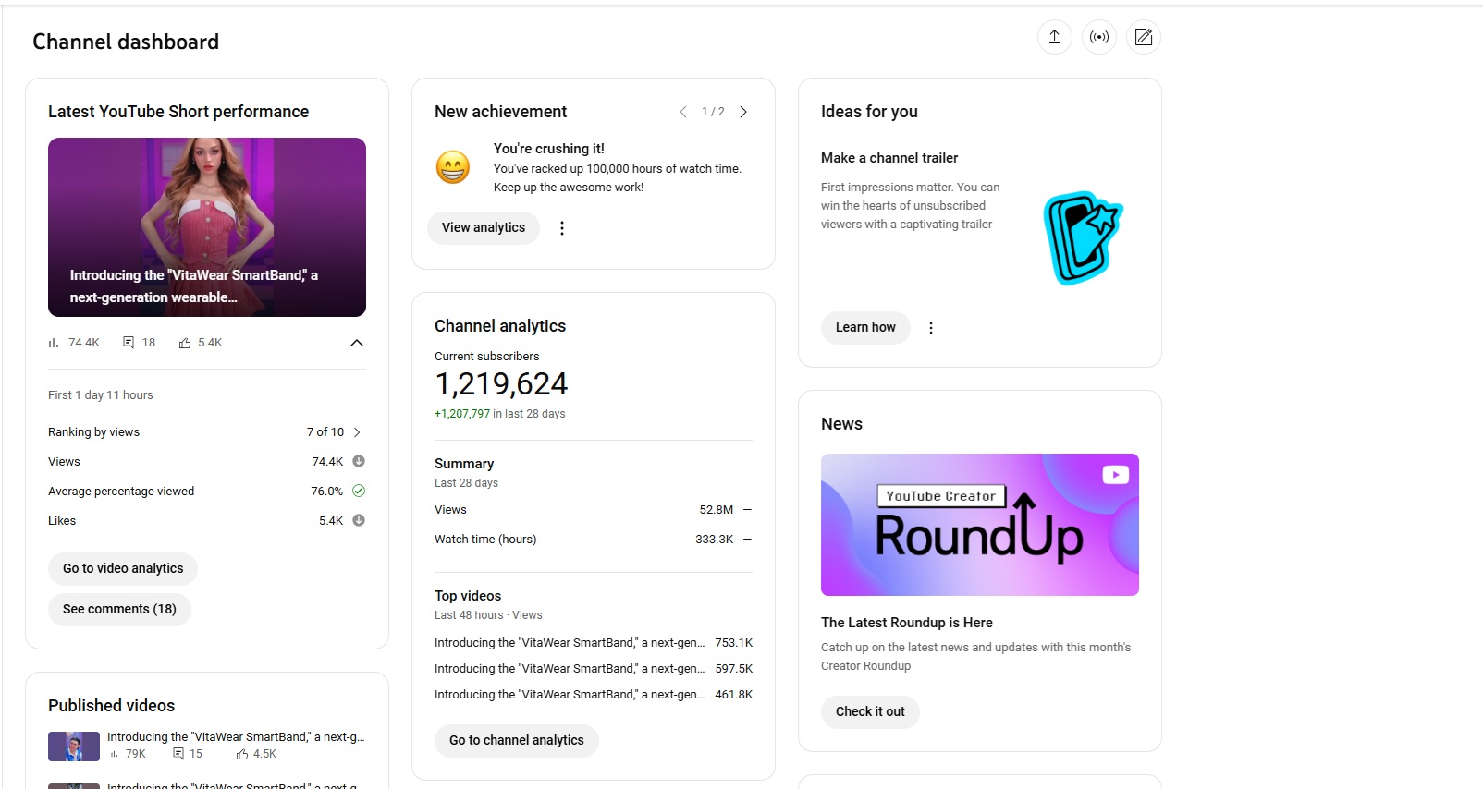
Task: Click See comments (18) button
Action: pos(119,610)
